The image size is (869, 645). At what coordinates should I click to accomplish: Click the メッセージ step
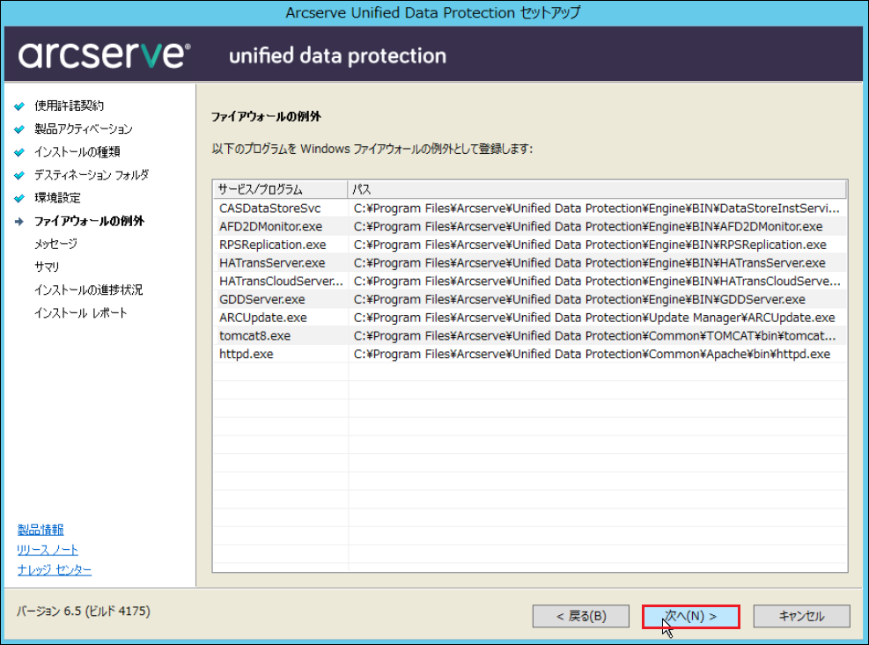click(x=55, y=244)
